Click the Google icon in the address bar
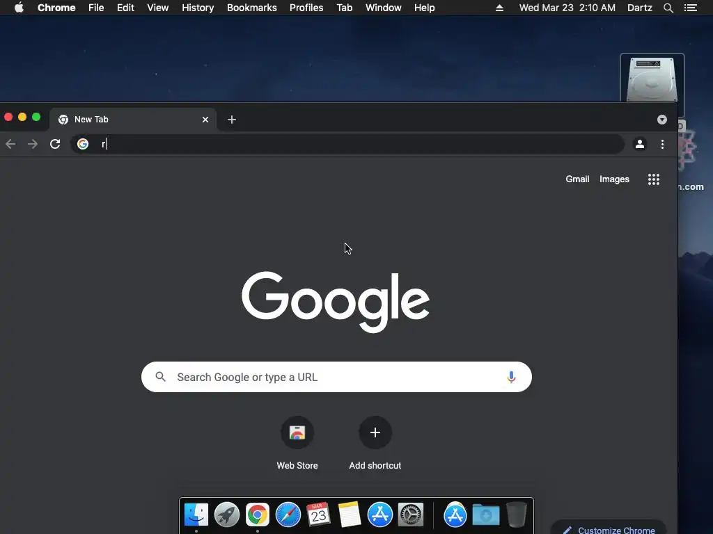Screen dimensions: 713x534 coord(83,144)
